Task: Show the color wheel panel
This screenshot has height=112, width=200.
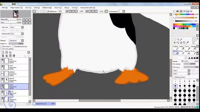Action: coord(174,11)
